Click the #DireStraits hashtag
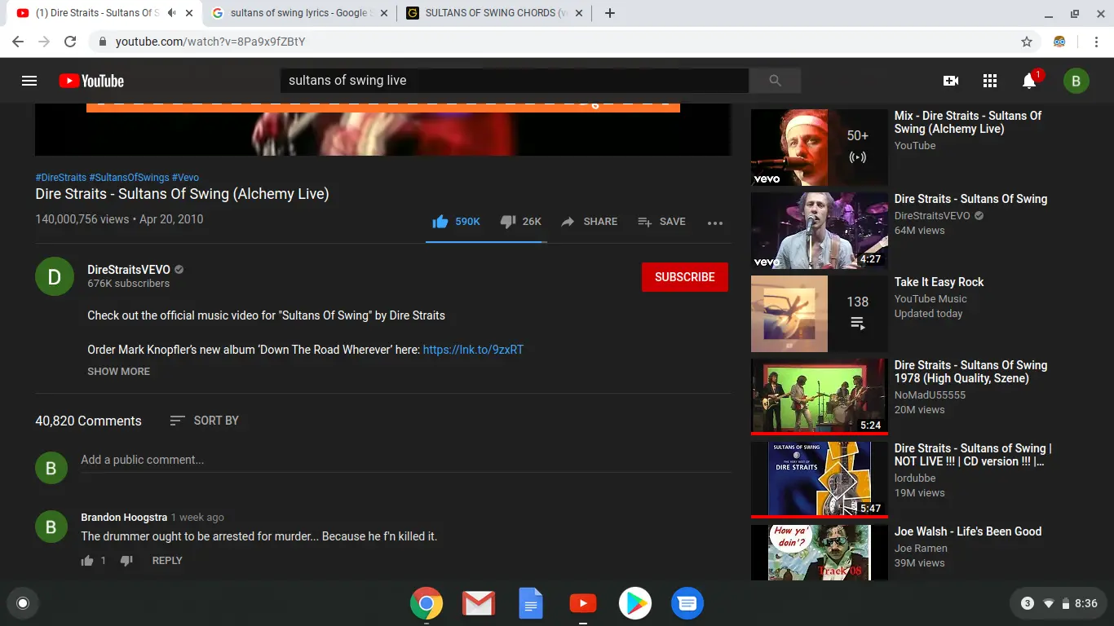 [x=60, y=178]
